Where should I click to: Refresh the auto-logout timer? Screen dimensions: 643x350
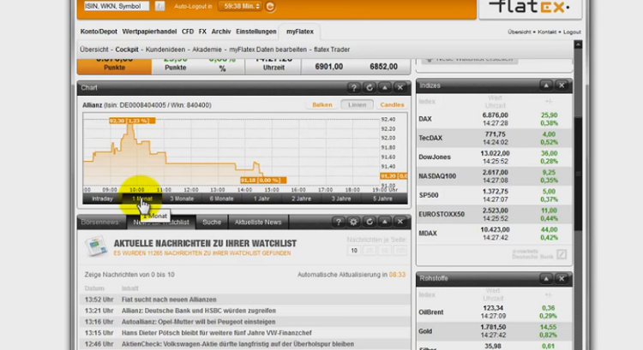click(x=270, y=7)
